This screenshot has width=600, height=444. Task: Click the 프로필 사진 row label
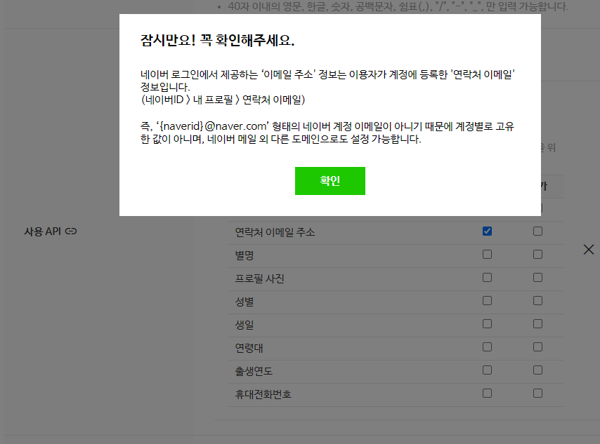(x=259, y=278)
